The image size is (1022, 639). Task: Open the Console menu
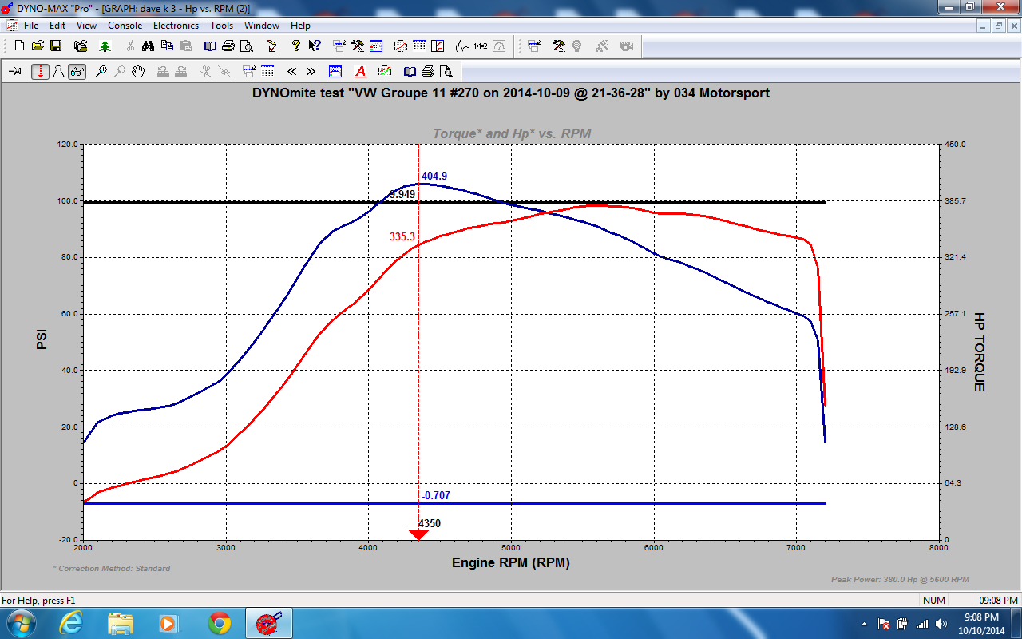[x=125, y=25]
